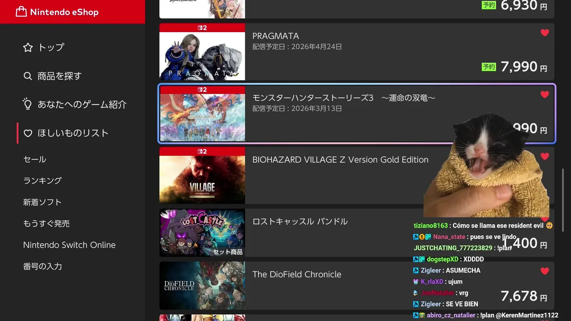Click the magnifier icon beside 商品を探す
The width and height of the screenshot is (571, 321).
(28, 76)
